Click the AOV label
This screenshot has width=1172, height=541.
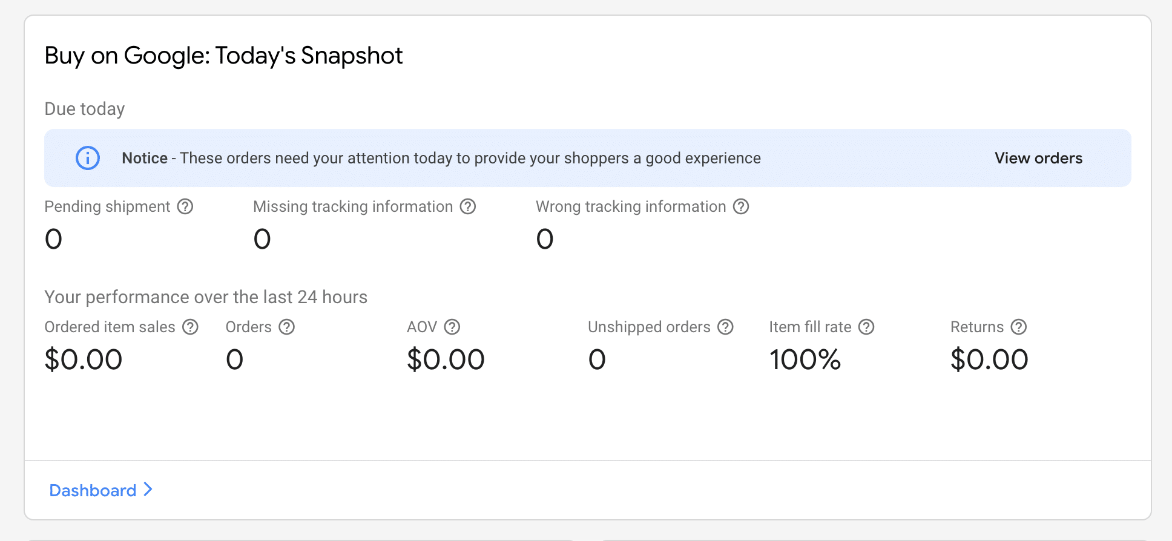tap(422, 327)
